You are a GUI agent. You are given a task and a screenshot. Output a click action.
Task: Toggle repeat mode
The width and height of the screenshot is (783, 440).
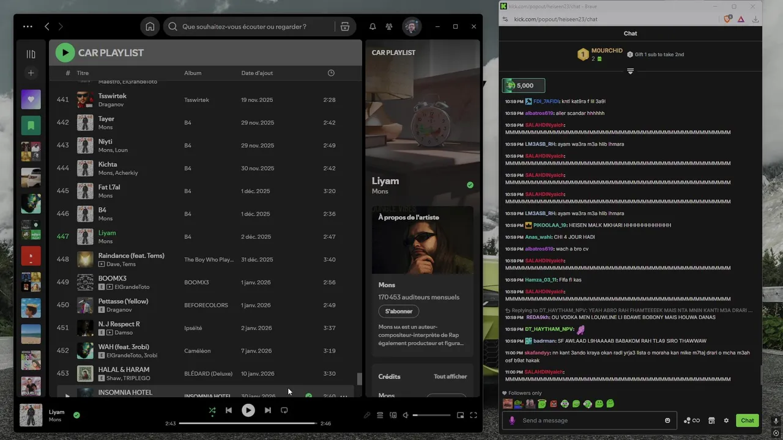coord(284,411)
